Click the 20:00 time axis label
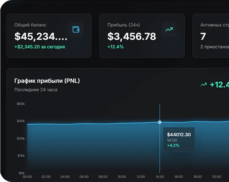229x182 pixels. (x=216, y=177)
